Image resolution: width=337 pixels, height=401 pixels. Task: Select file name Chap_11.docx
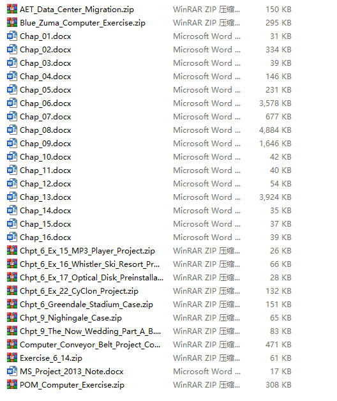pos(45,170)
